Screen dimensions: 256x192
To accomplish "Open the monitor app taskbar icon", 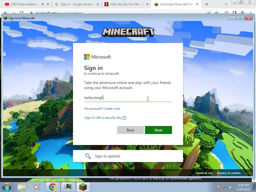I will (x=68, y=187).
